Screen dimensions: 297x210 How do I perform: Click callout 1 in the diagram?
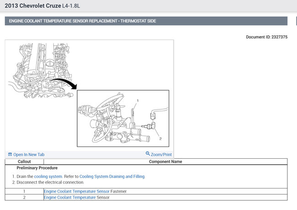click(138, 101)
